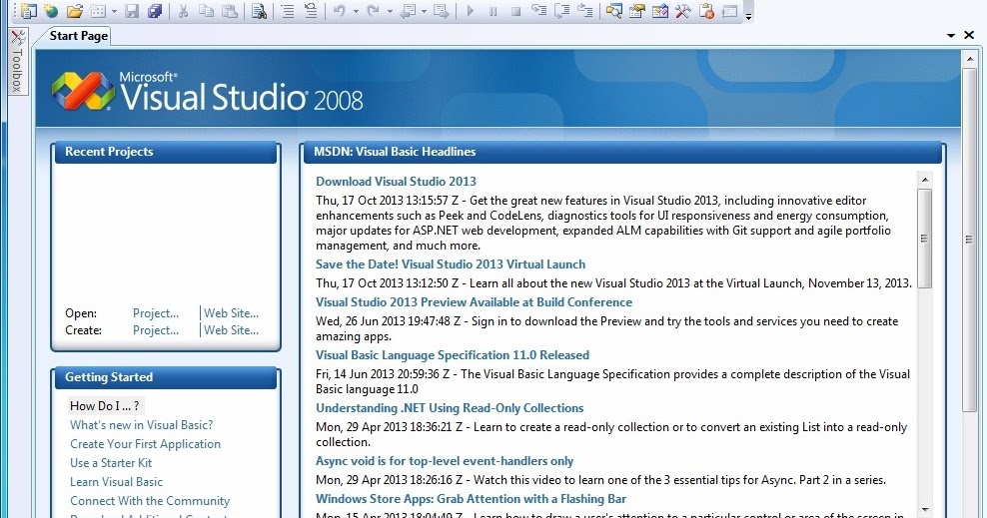Click the Step Over debug icon
The image size is (987, 518).
pyautogui.click(x=562, y=11)
